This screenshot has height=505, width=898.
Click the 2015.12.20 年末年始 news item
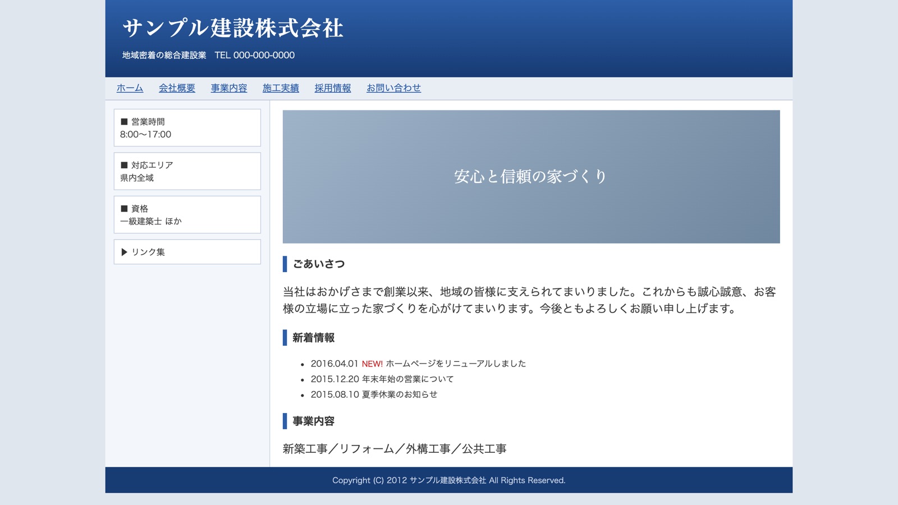382,379
